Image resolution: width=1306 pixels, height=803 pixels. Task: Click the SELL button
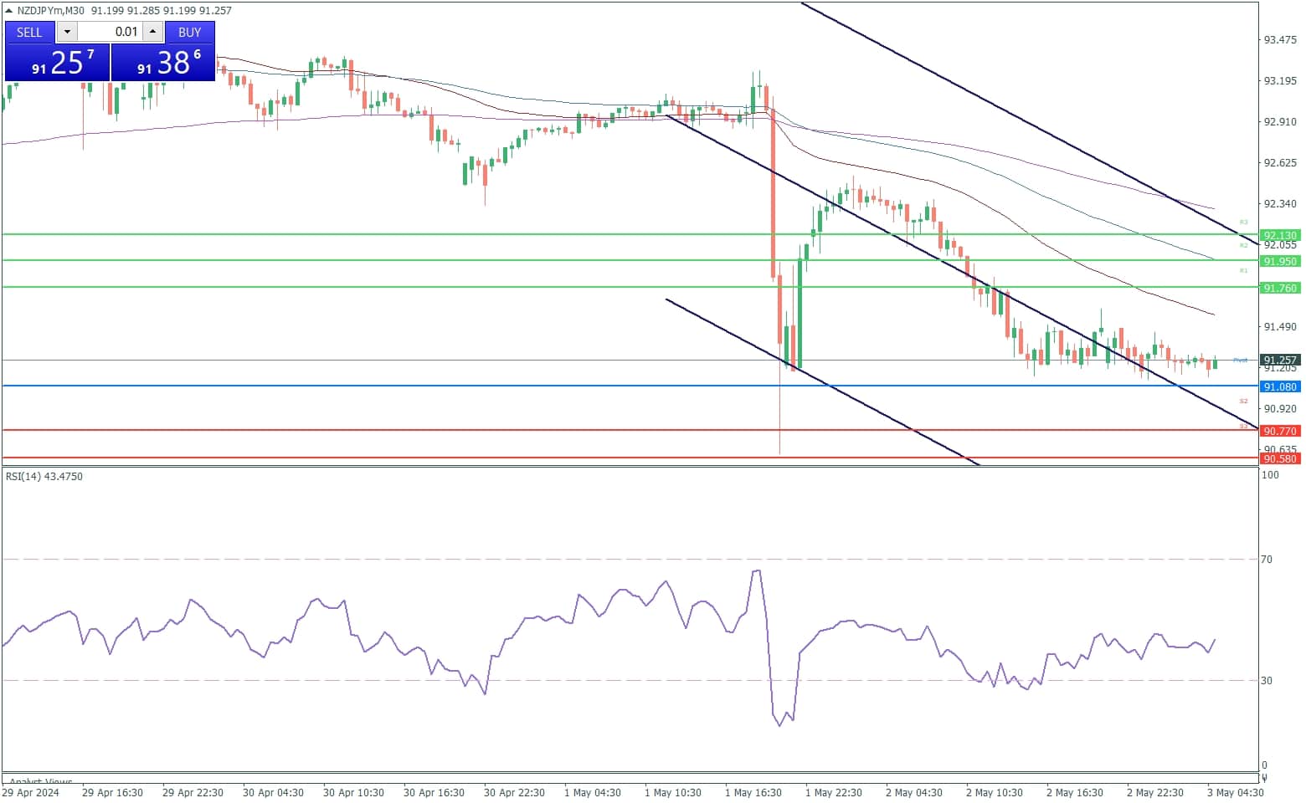[30, 32]
